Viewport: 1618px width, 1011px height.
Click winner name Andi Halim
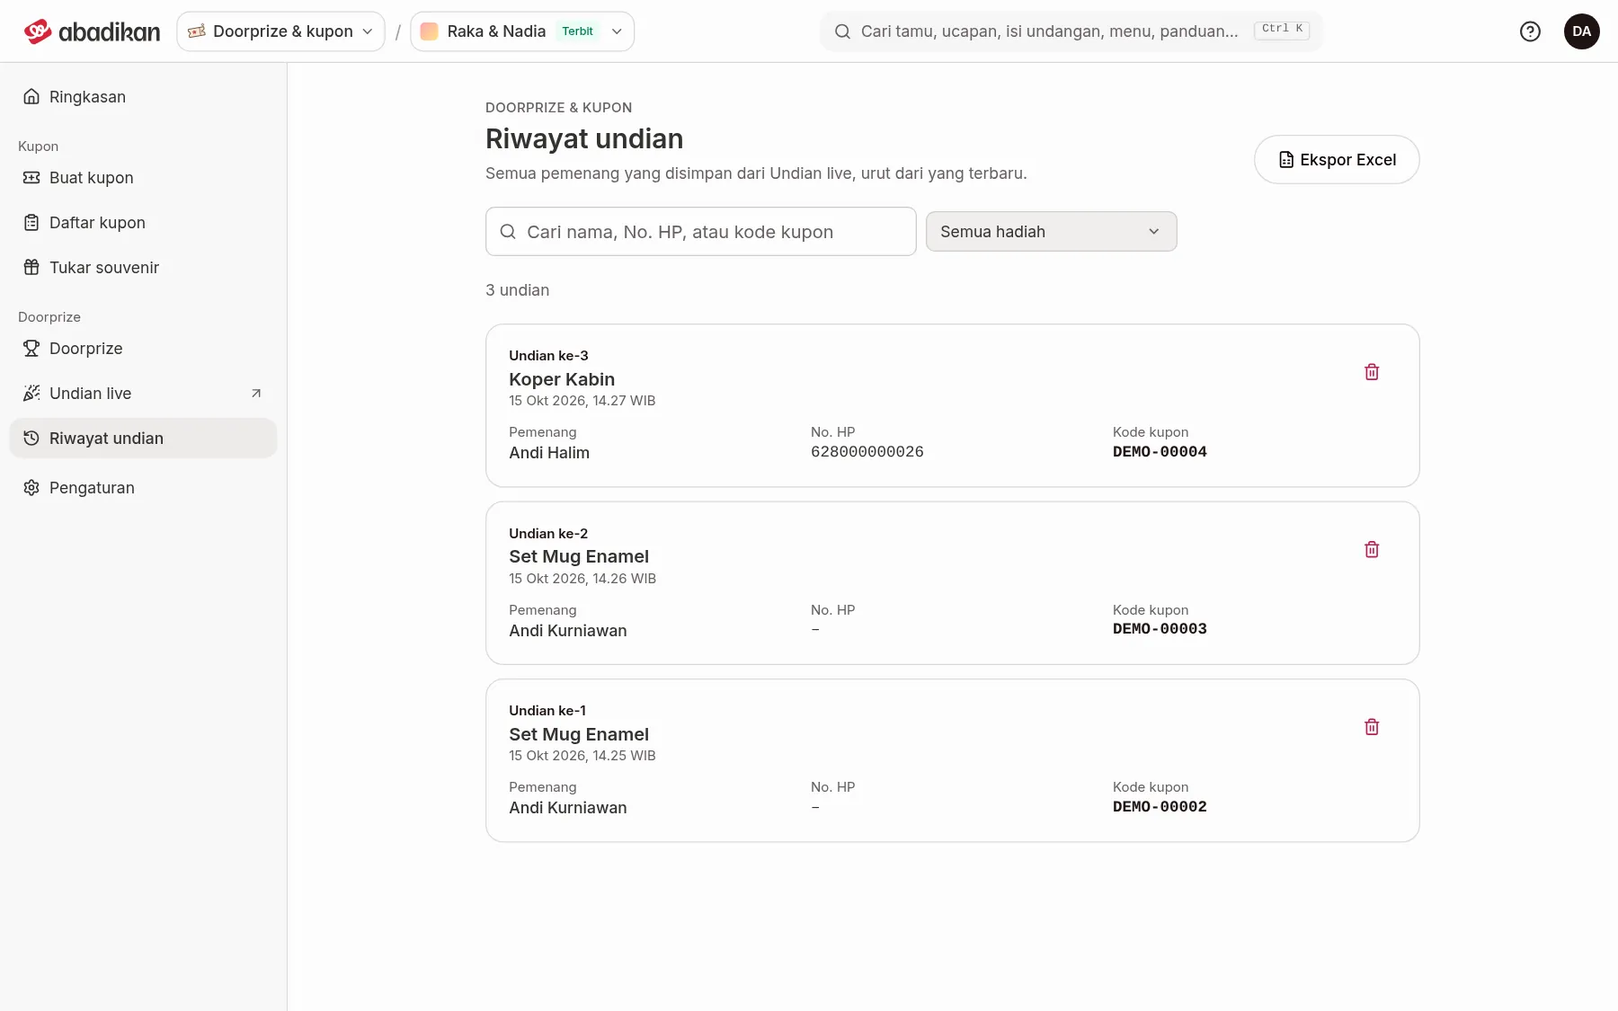click(x=549, y=453)
